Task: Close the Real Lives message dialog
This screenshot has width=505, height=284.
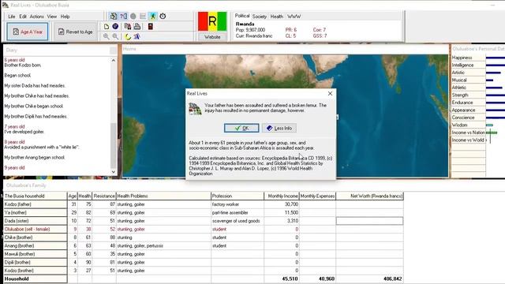Action: pos(330,93)
